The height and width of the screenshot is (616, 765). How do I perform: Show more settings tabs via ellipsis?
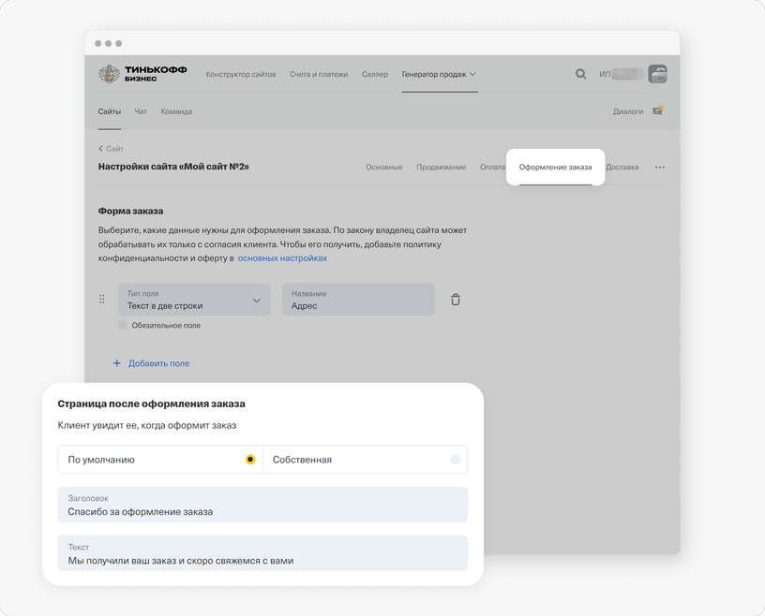(x=660, y=168)
